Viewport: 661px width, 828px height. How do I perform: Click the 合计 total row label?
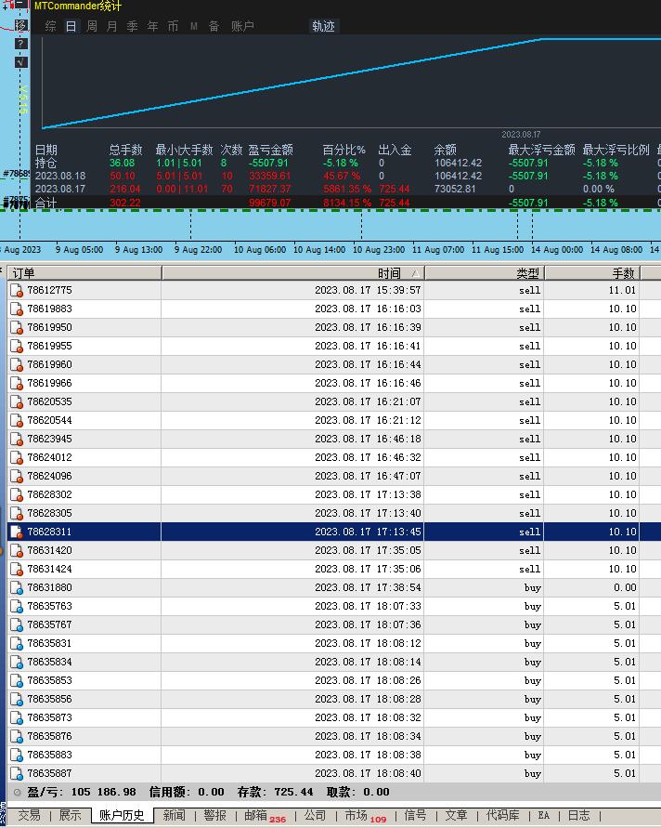45,203
